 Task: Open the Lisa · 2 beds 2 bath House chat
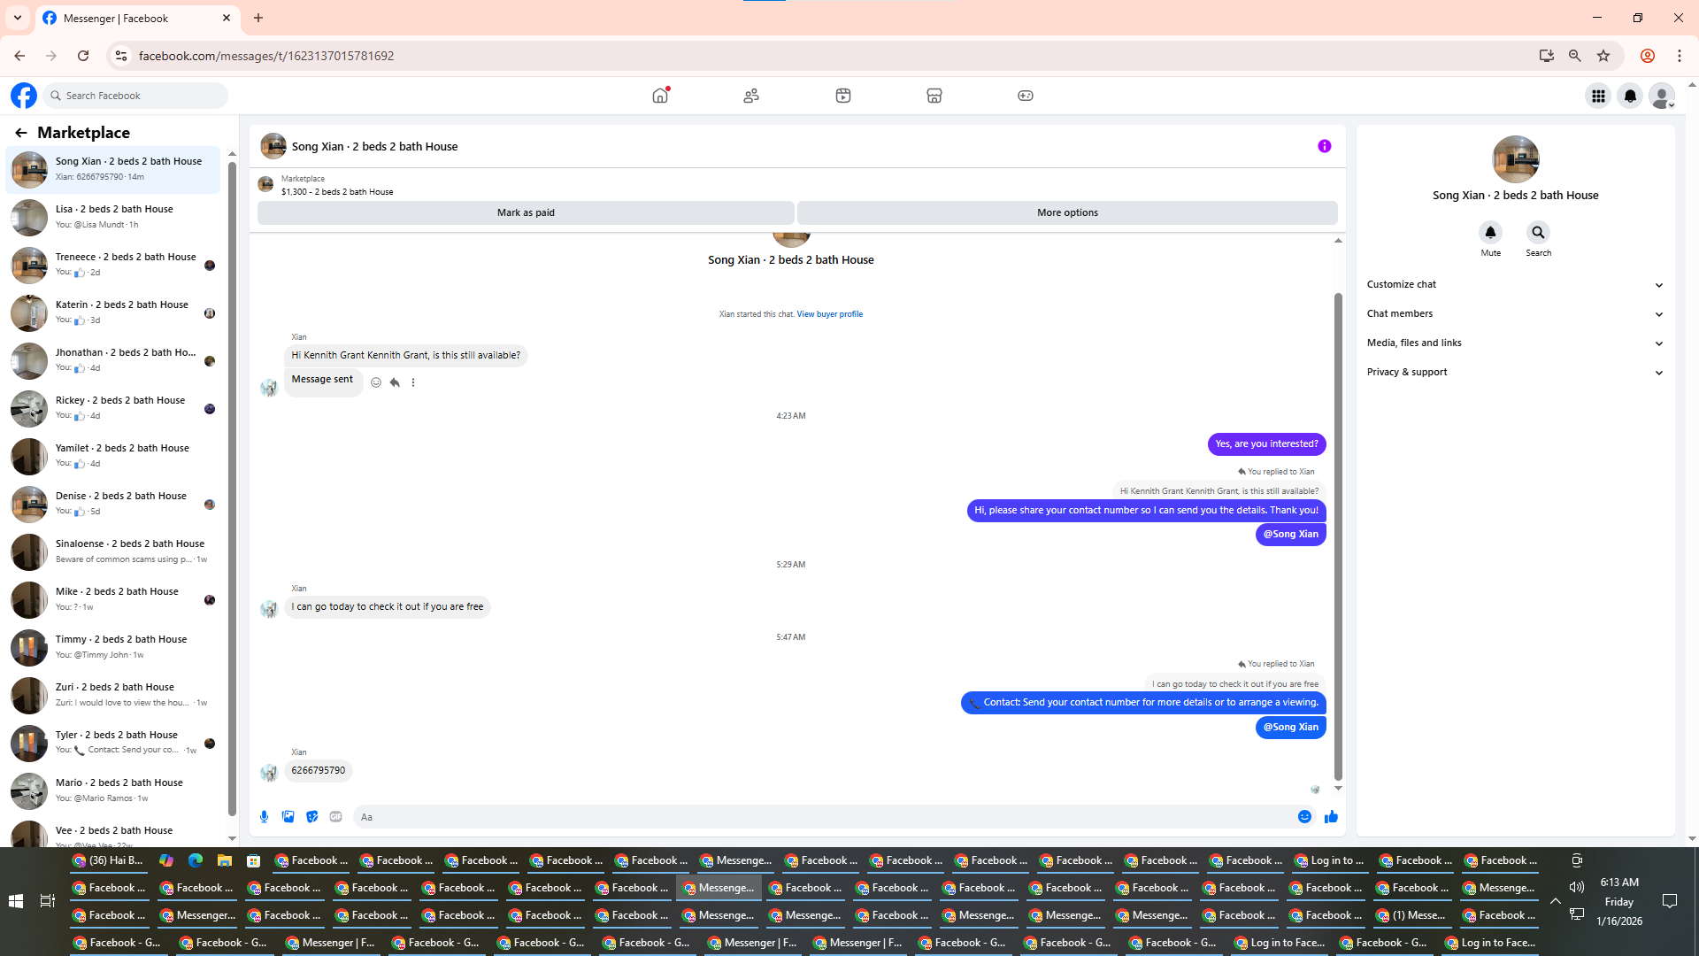[x=115, y=217]
